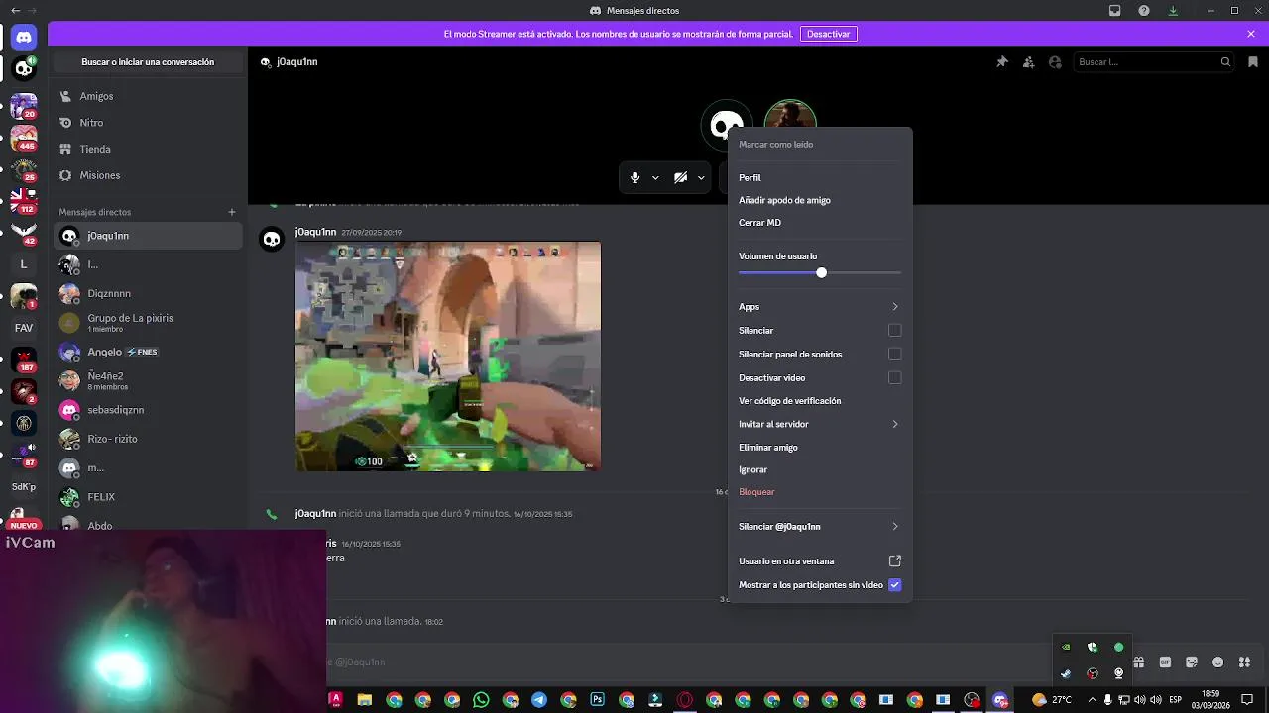The height and width of the screenshot is (713, 1269).
Task: Open DM with FELIX
Action: coord(147,497)
